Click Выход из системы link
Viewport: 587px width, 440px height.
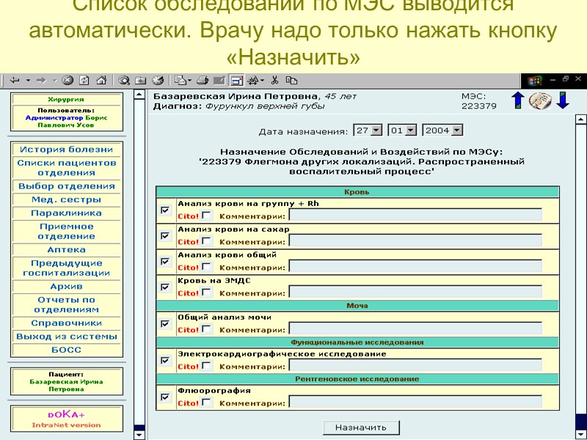(66, 337)
